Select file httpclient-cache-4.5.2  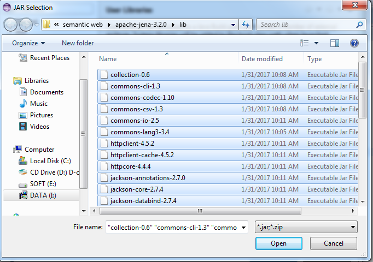(x=228, y=155)
